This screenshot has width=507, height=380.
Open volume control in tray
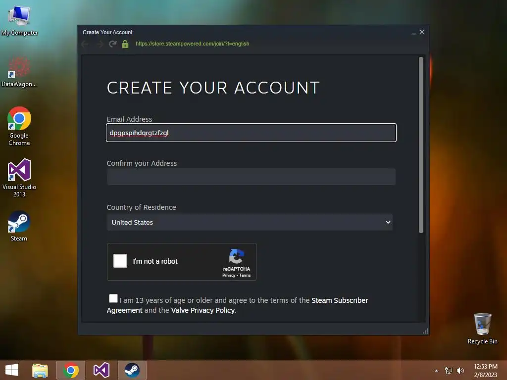pos(460,371)
